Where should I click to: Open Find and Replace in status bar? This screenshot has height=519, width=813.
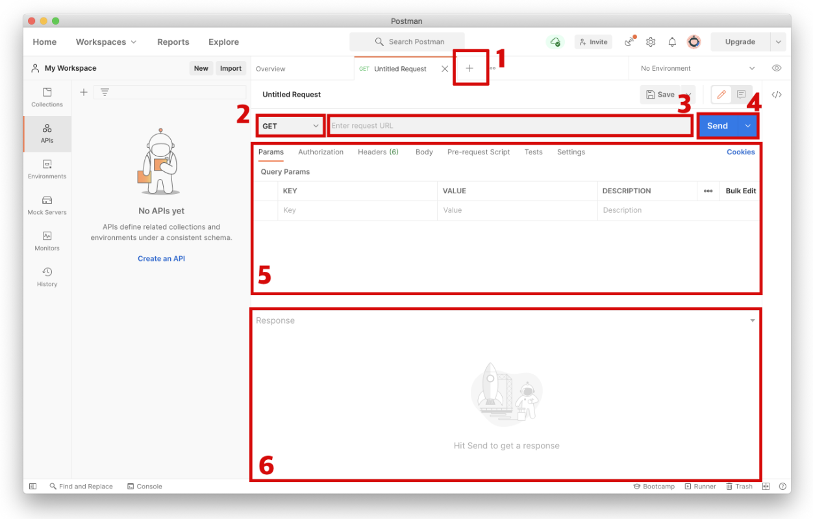81,486
